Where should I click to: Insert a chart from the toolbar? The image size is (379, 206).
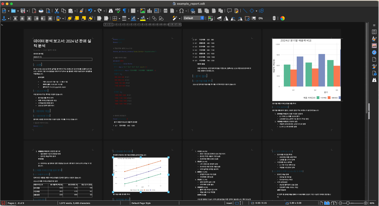coord(150,11)
